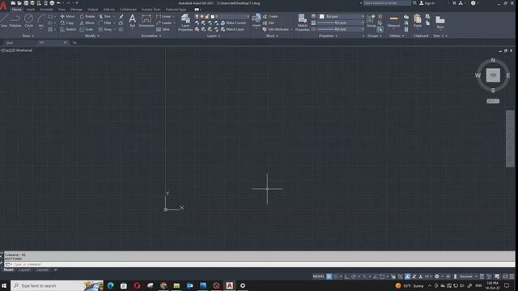This screenshot has width=518, height=291.
Task: Open the Output ribbon tab
Action: pyautogui.click(x=92, y=9)
